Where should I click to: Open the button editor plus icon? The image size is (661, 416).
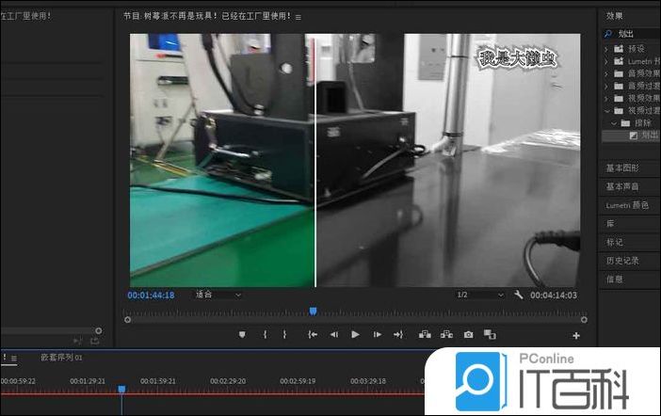point(576,336)
